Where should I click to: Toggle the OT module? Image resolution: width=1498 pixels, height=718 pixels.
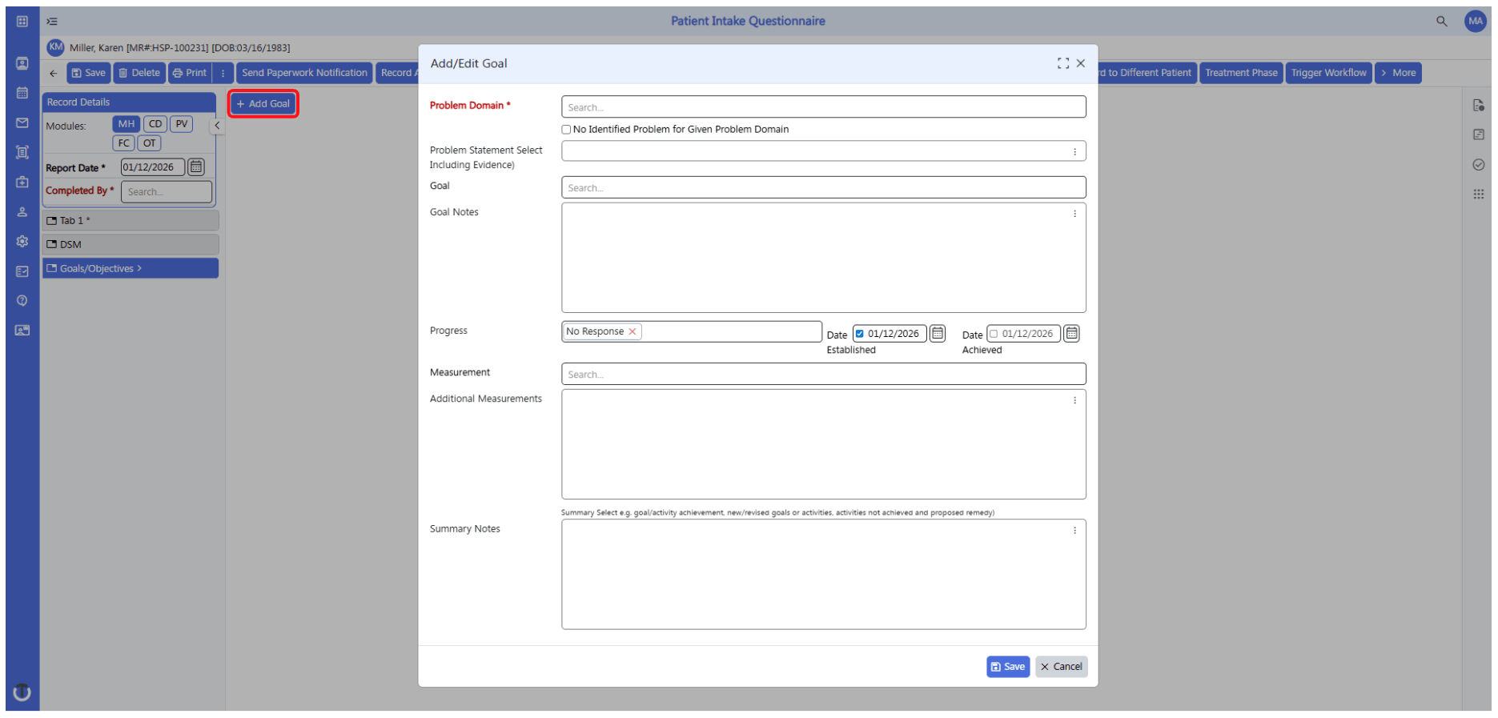(150, 143)
